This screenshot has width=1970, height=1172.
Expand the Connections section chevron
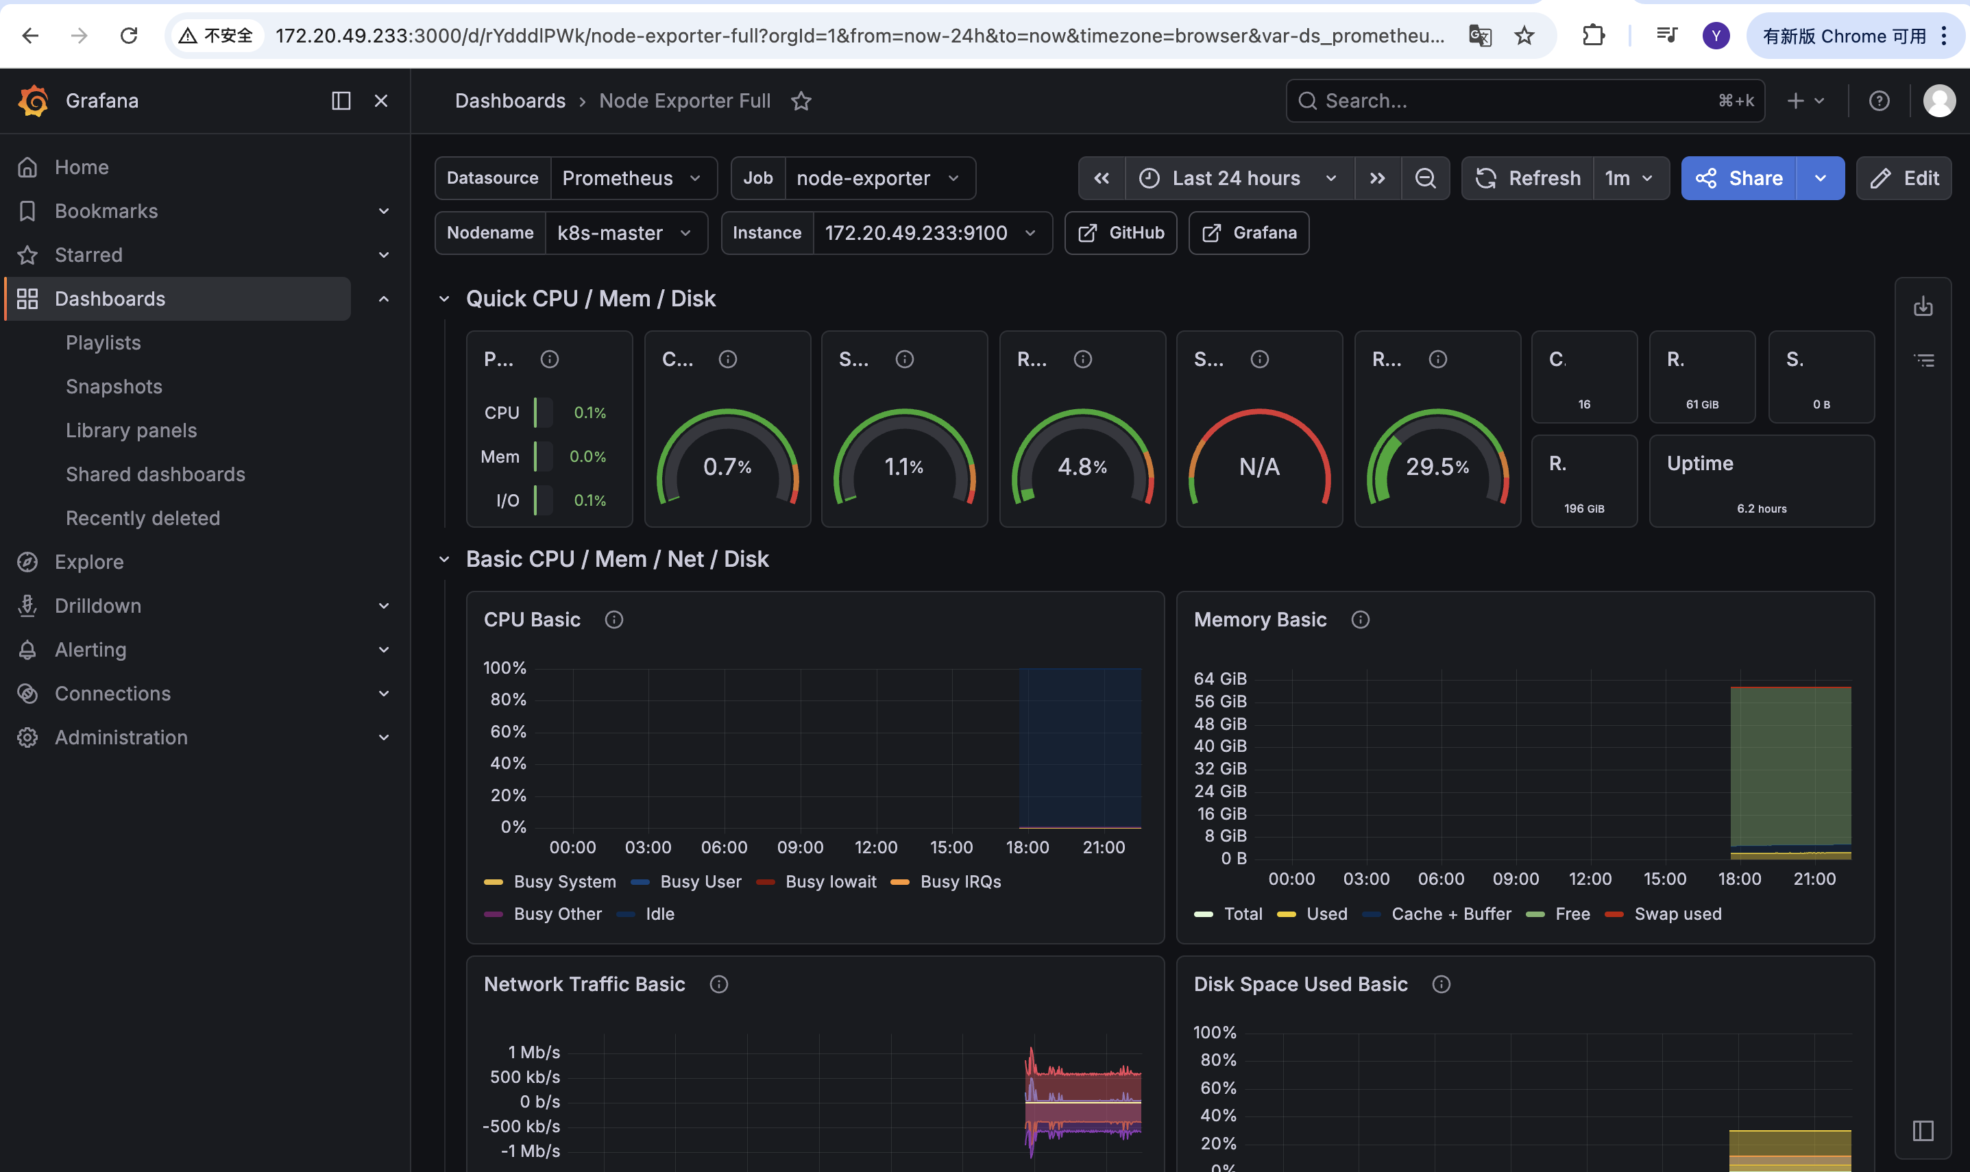[x=384, y=694]
